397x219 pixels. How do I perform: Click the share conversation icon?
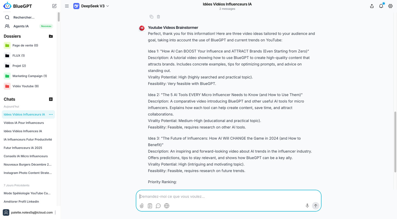coord(372,6)
